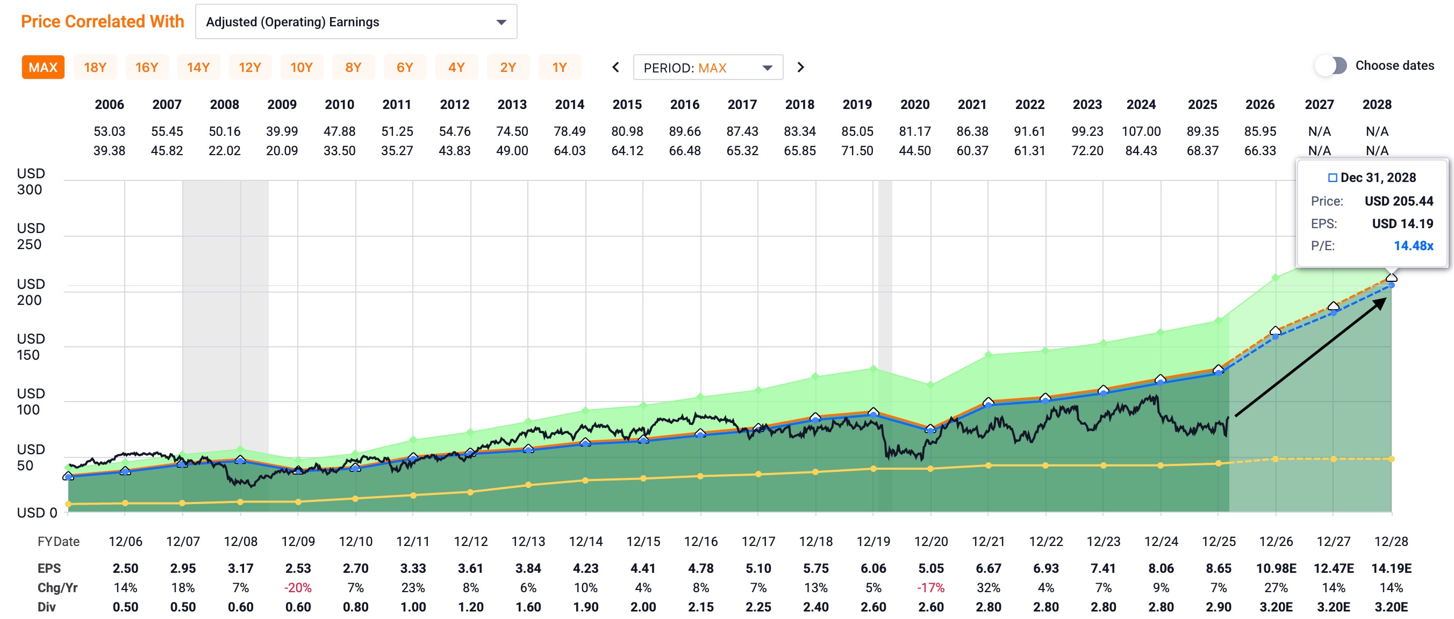The height and width of the screenshot is (619, 1454).
Task: Click the 2Y time range button
Action: pyautogui.click(x=508, y=68)
